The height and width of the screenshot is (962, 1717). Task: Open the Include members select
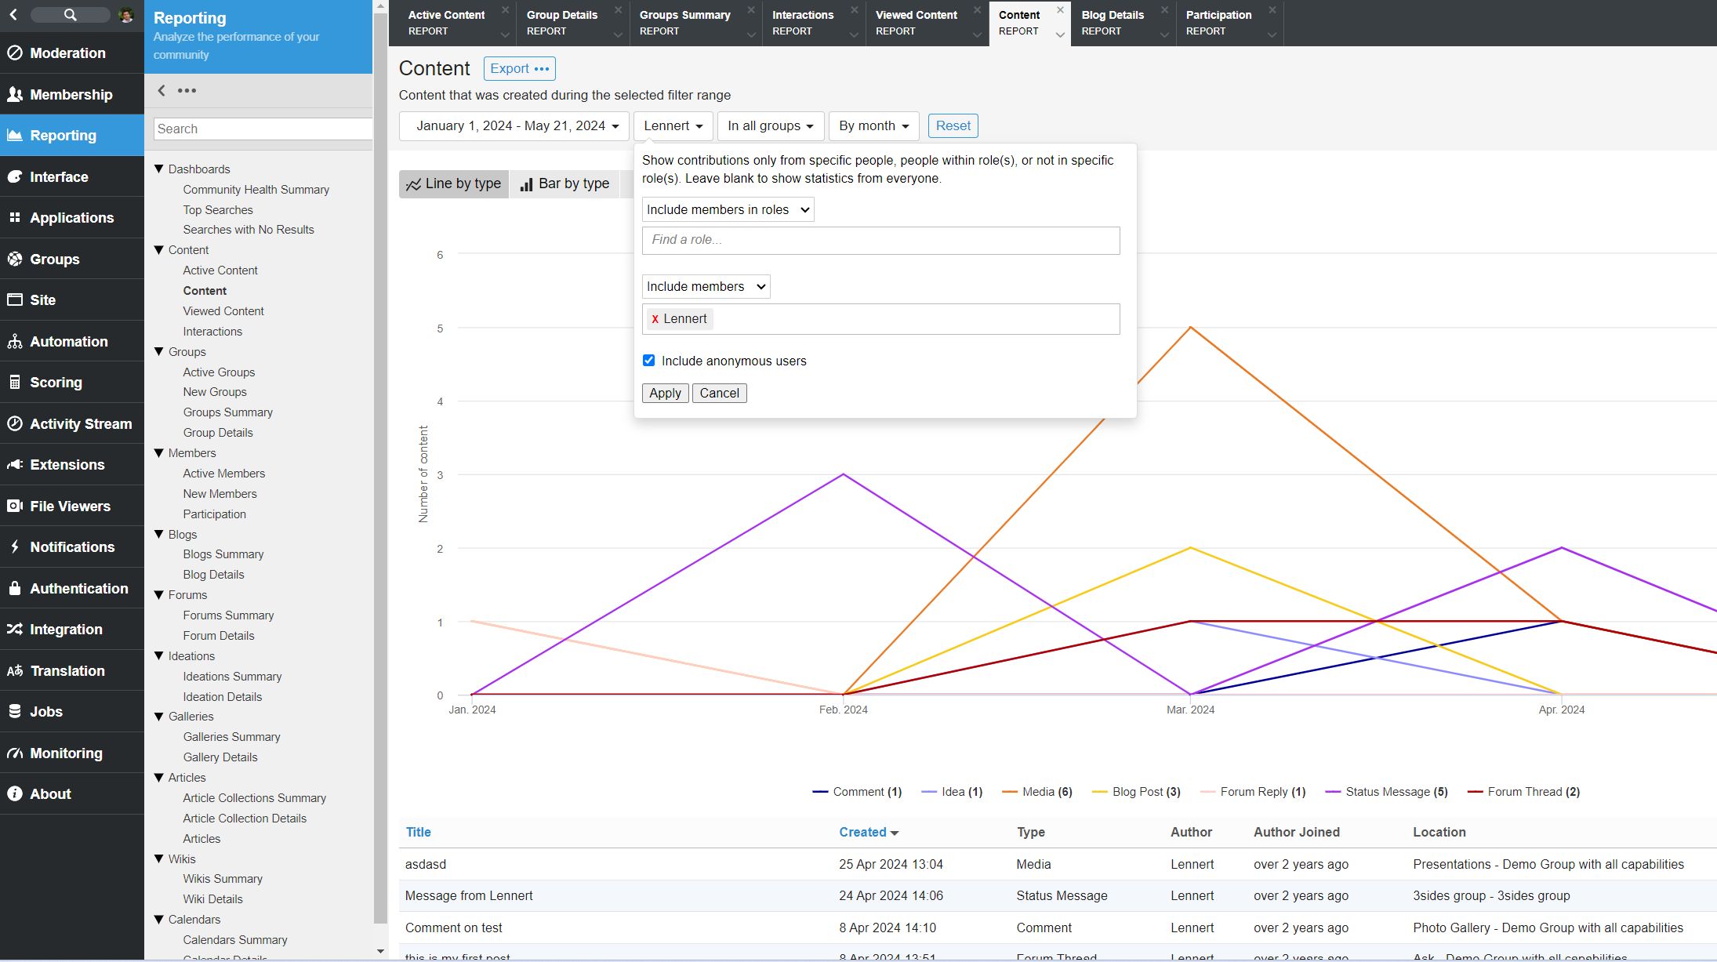coord(706,286)
